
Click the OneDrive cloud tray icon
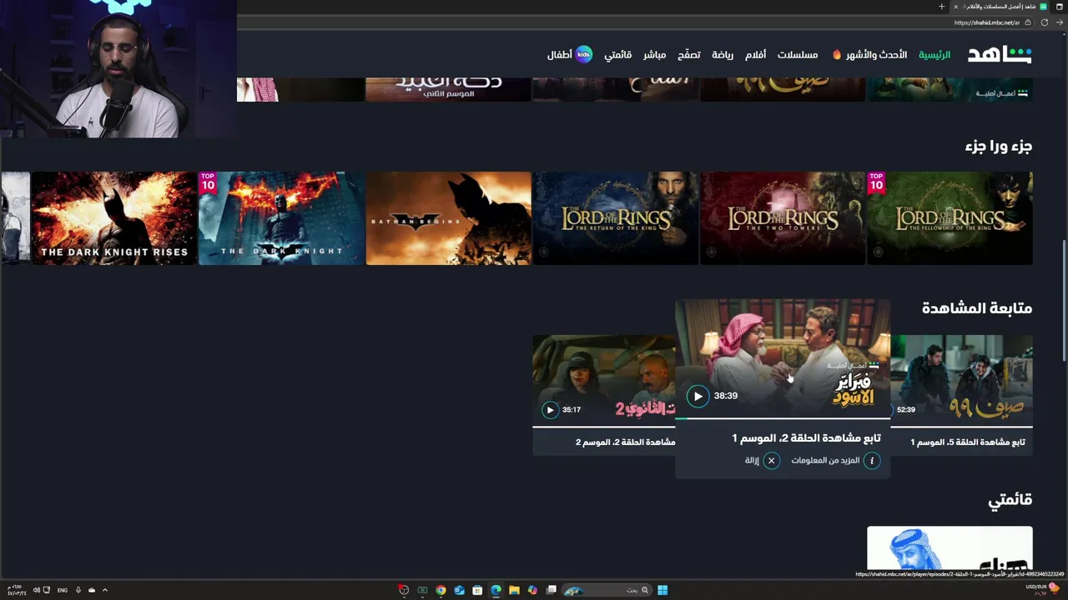click(x=92, y=590)
